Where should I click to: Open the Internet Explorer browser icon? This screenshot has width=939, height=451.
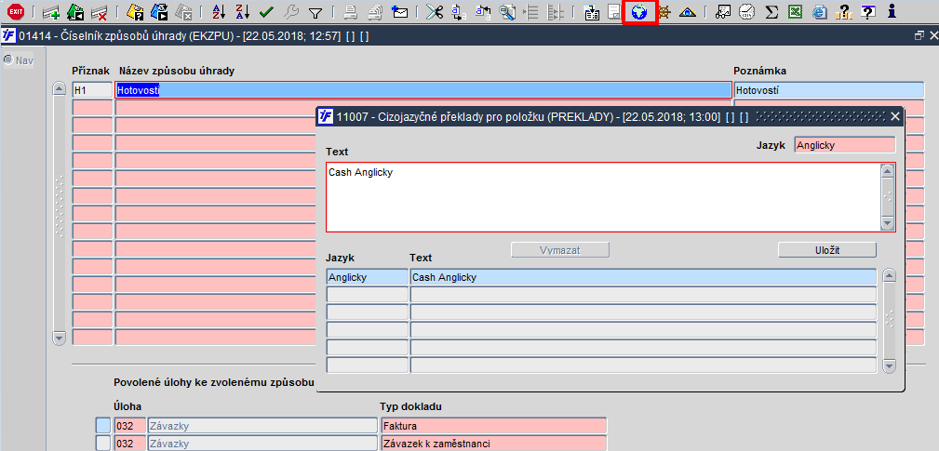point(819,12)
